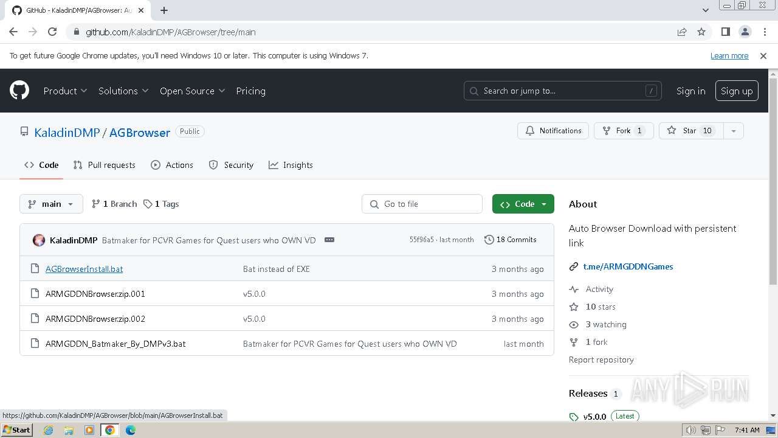Image resolution: width=778 pixels, height=438 pixels.
Task: Expand commit details ellipsis button
Action: click(x=329, y=240)
